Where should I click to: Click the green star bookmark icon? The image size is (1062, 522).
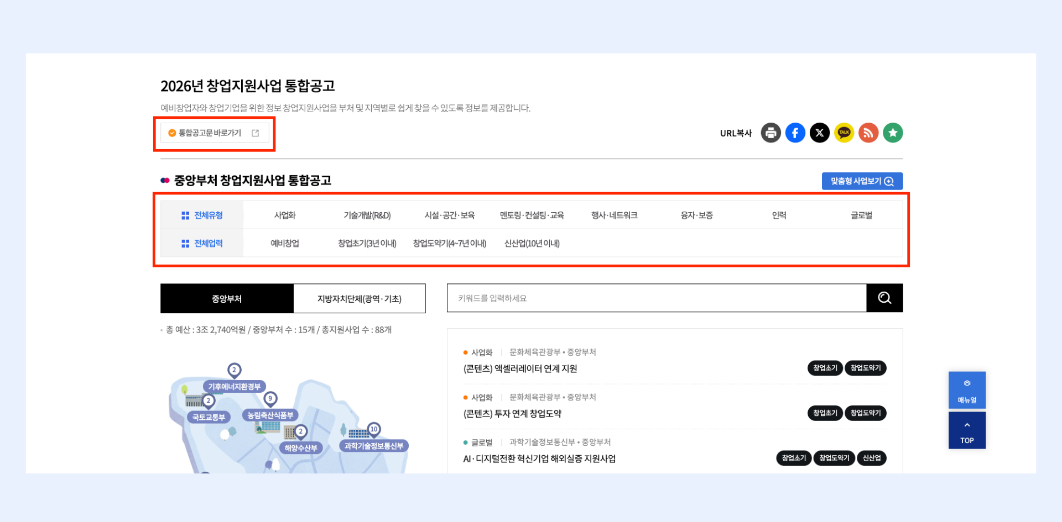point(892,133)
